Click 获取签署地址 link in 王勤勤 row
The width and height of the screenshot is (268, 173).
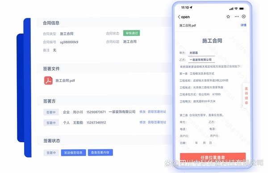tap(157, 122)
